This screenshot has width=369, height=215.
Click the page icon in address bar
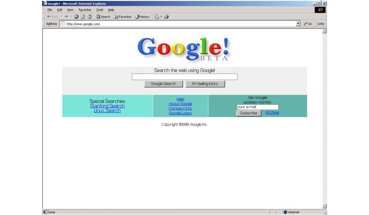(x=63, y=24)
